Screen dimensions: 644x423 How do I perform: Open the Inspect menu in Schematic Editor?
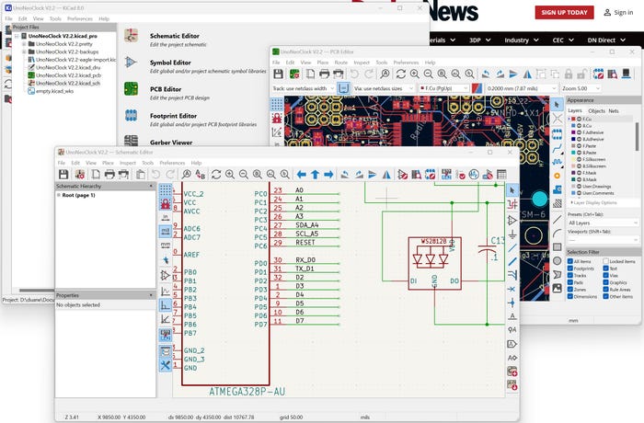coord(127,162)
